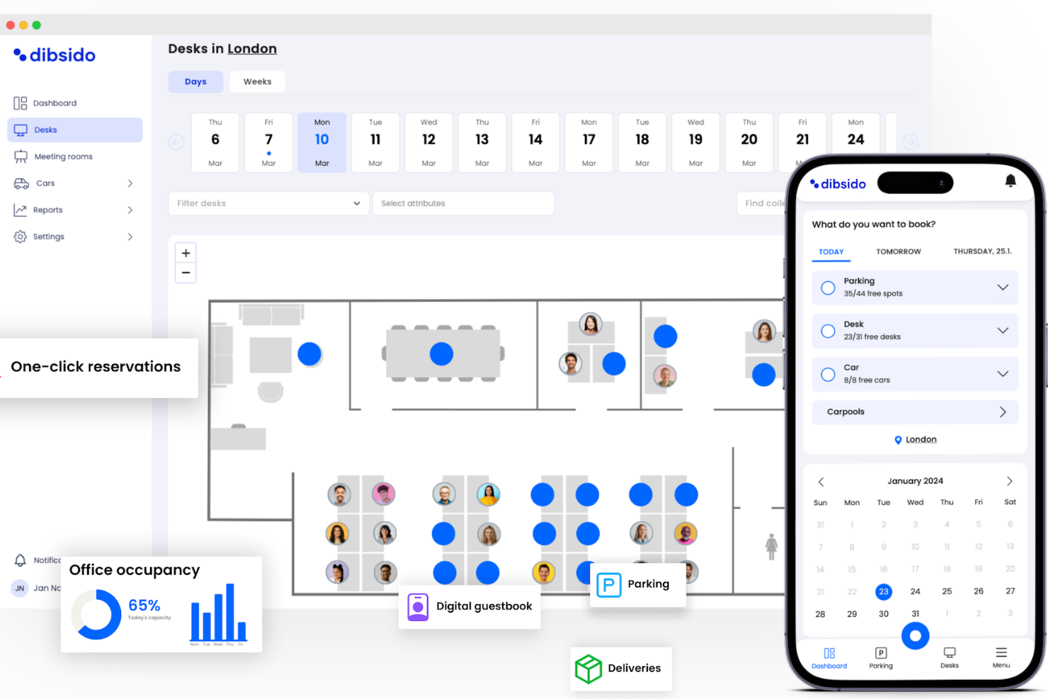Expand the Parking spots section on the phone
Viewport: 1048px width, 699px height.
1003,287
